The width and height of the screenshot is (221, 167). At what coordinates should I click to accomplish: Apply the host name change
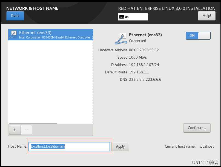click(120, 146)
